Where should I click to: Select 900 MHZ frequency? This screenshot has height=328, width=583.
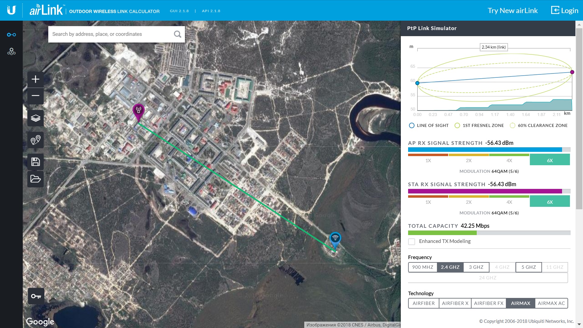[423, 267]
